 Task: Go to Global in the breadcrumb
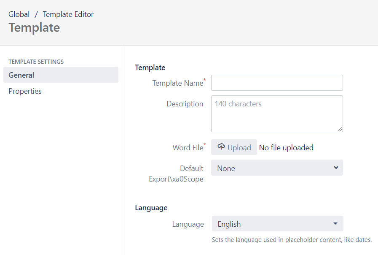[x=19, y=14]
